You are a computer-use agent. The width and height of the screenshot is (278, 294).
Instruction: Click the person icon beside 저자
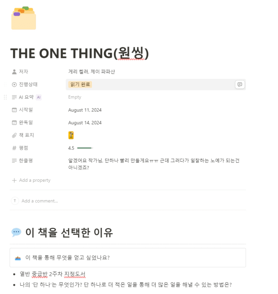(x=14, y=72)
